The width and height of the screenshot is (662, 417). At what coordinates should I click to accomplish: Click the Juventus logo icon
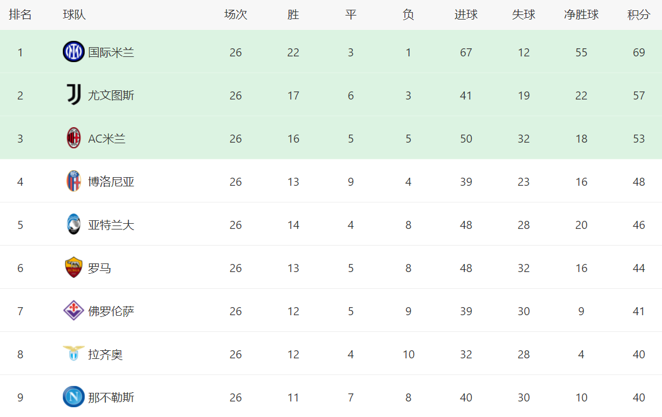(74, 94)
